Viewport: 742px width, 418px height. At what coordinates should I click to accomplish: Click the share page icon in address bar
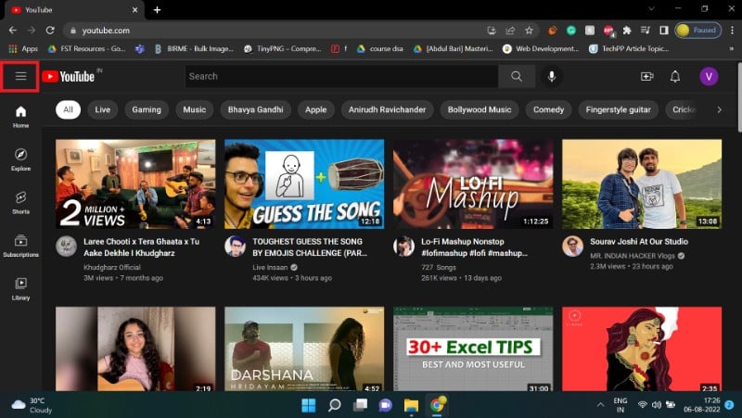pos(510,31)
